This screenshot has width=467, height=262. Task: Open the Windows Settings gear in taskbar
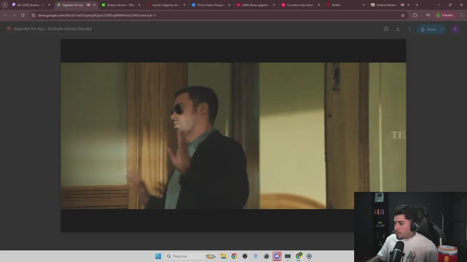click(309, 256)
